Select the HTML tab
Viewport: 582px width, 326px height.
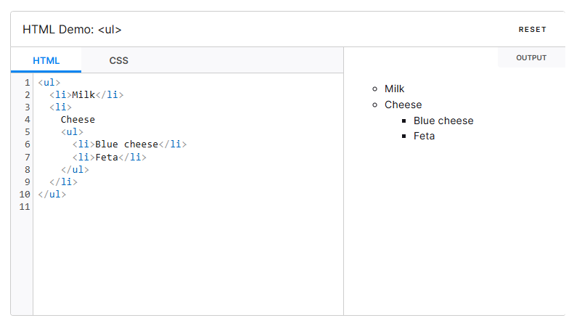point(46,60)
